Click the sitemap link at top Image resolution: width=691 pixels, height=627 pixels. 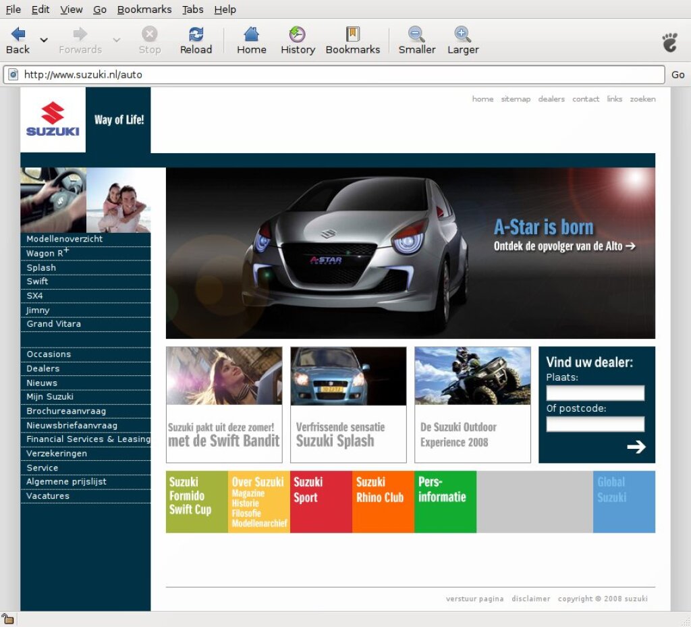516,99
